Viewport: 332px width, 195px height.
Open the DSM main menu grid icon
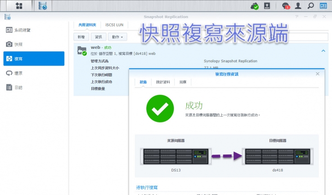click(19, 6)
